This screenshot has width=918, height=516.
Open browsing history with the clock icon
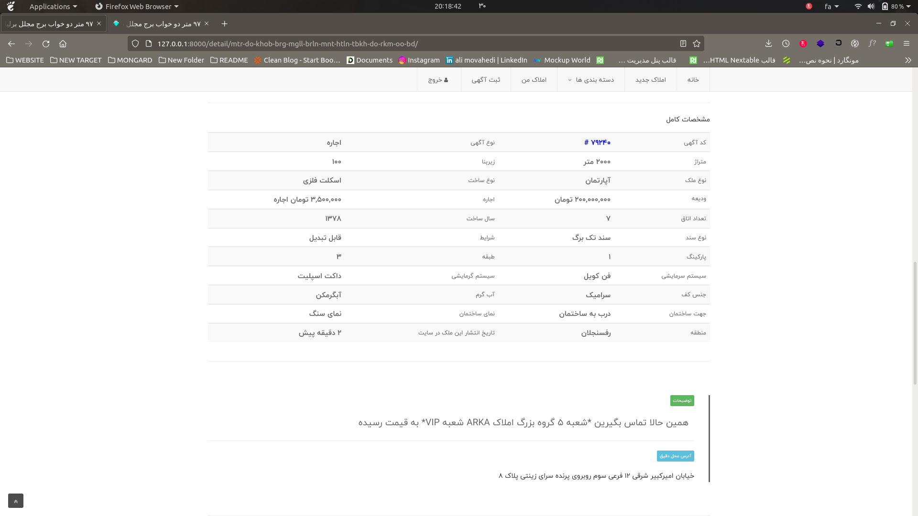(786, 43)
